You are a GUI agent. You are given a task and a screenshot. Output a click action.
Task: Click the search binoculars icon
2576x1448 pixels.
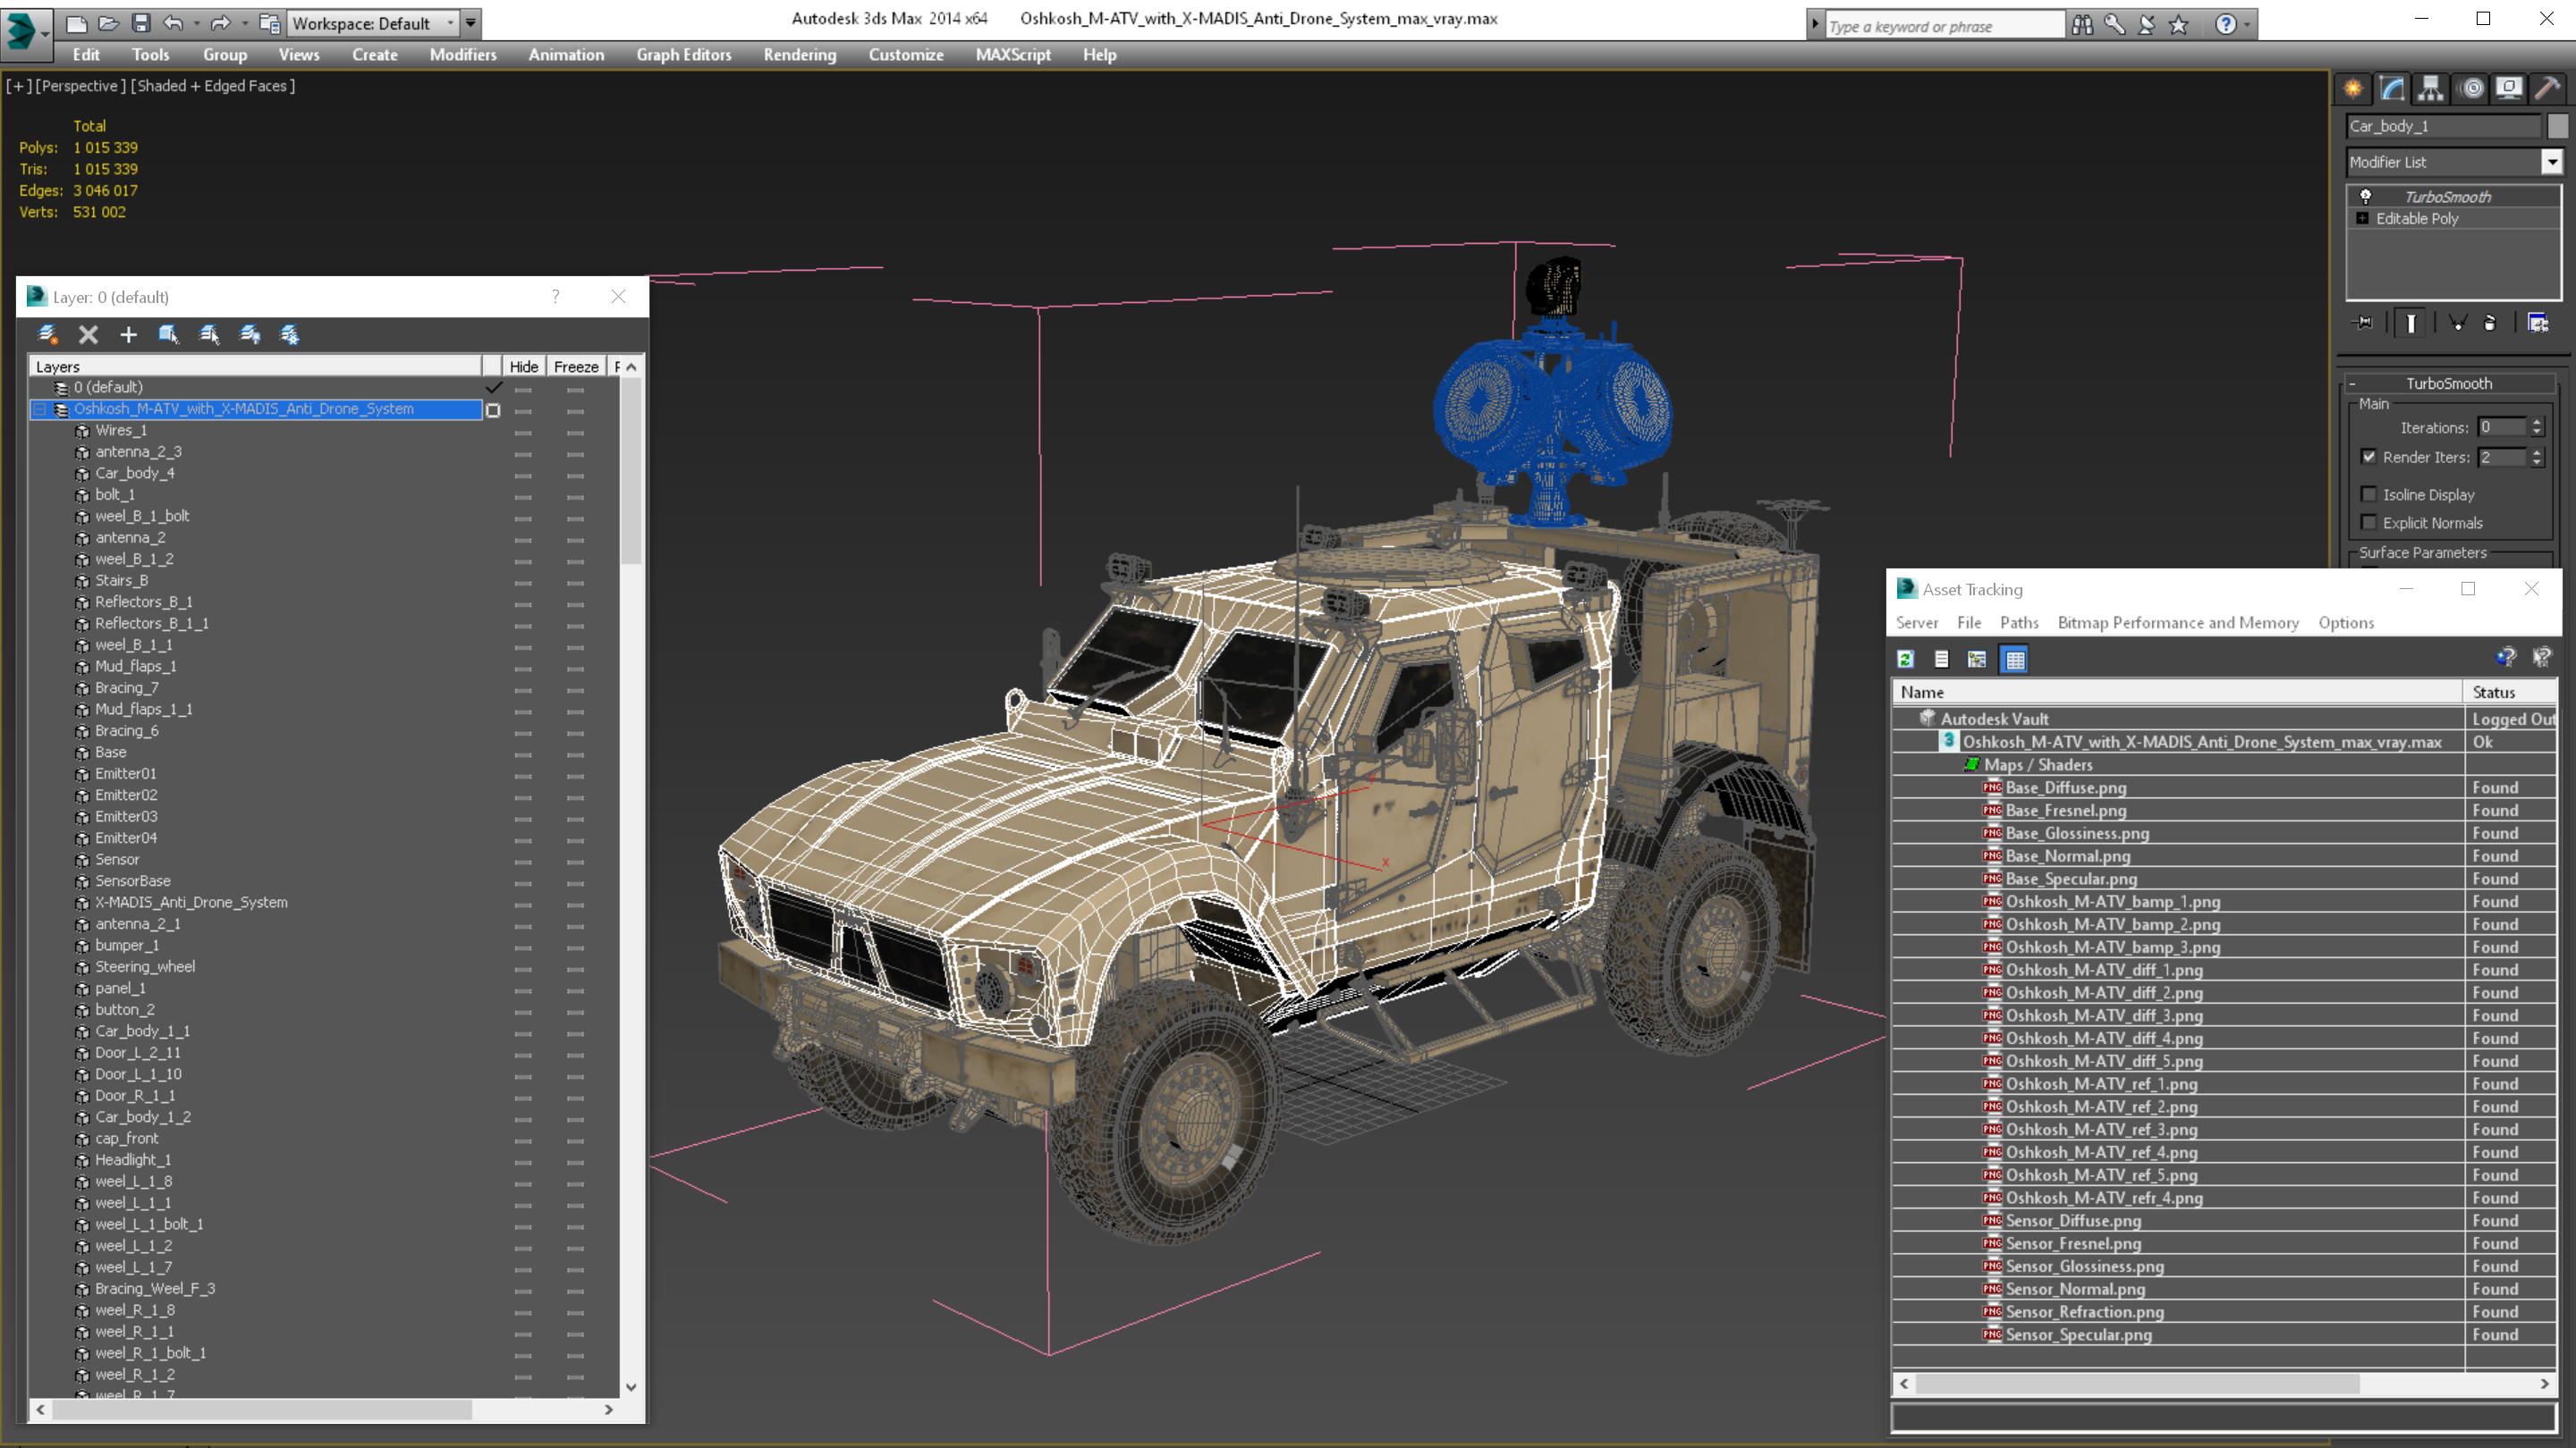click(x=2082, y=24)
